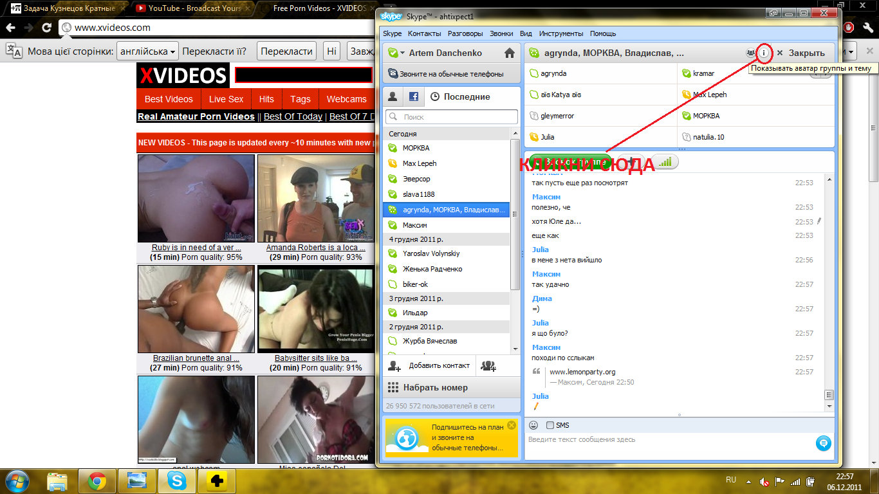This screenshot has height=494, width=879.
Task: Click the group info icon in conversation header
Action: 764,53
